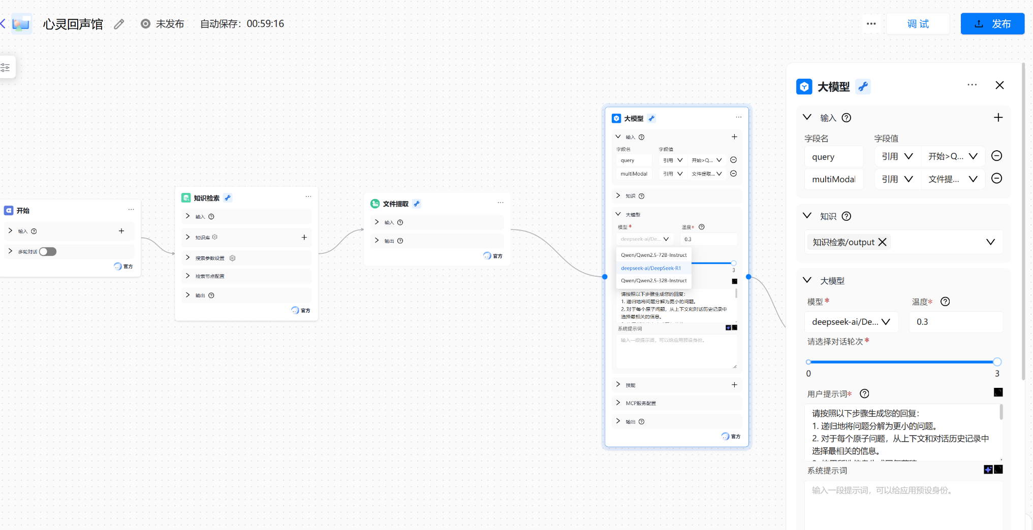This screenshot has height=530, width=1033.
Task: Select Qwen/Qwen2.5-72B-Instruct from model list
Action: 653,255
